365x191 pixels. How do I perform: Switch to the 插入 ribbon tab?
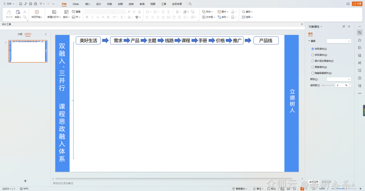click(x=88, y=4)
